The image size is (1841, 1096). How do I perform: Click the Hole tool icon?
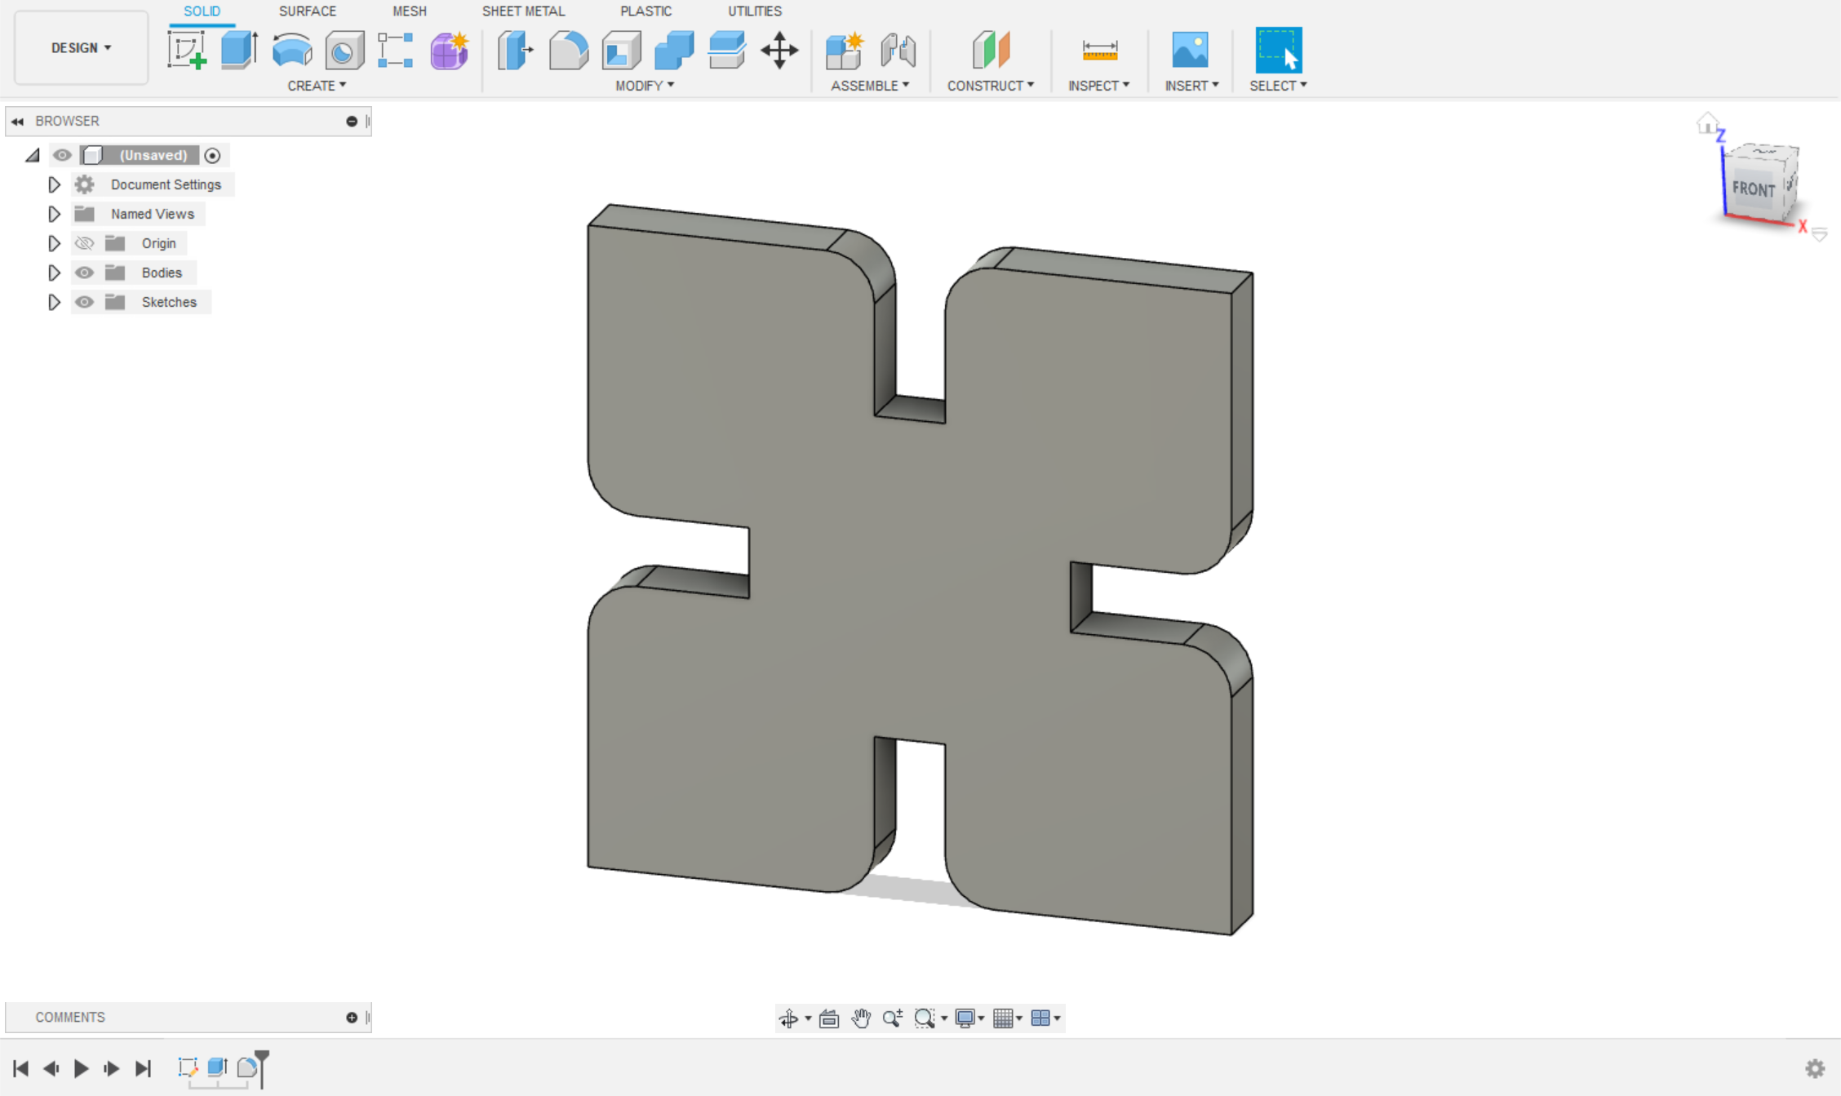(x=344, y=50)
